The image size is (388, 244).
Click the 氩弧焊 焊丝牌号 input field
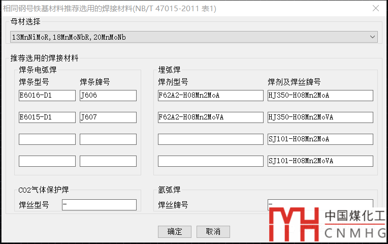click(320, 204)
